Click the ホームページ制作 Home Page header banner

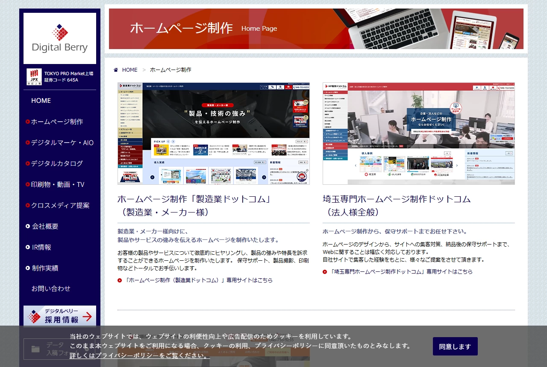[x=316, y=29]
